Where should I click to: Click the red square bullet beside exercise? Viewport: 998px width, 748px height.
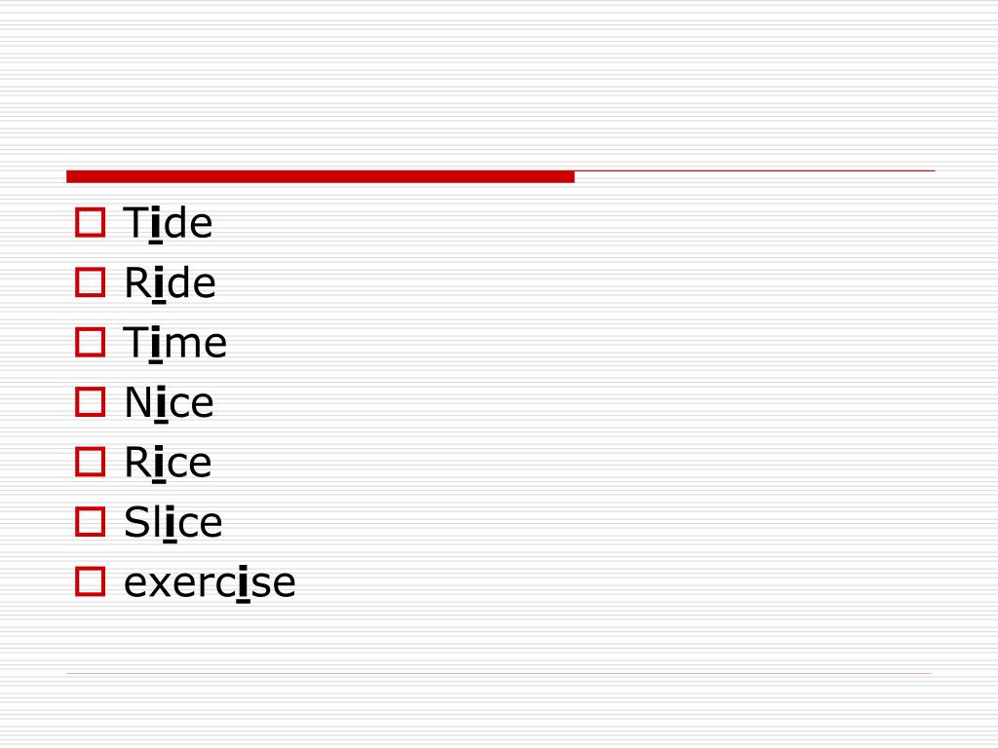click(90, 581)
